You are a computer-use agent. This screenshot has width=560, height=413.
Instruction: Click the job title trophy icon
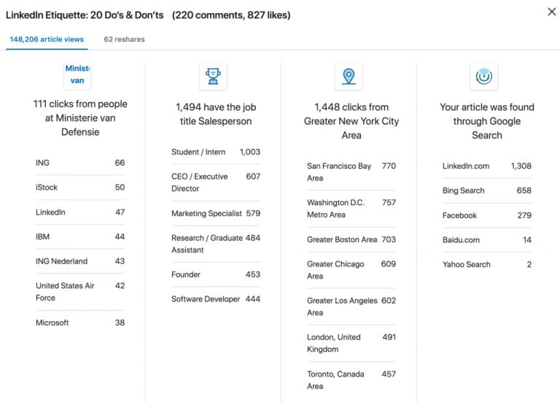213,76
